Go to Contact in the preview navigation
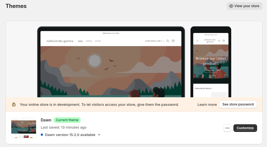The width and height of the screenshot is (267, 147). coord(98,41)
